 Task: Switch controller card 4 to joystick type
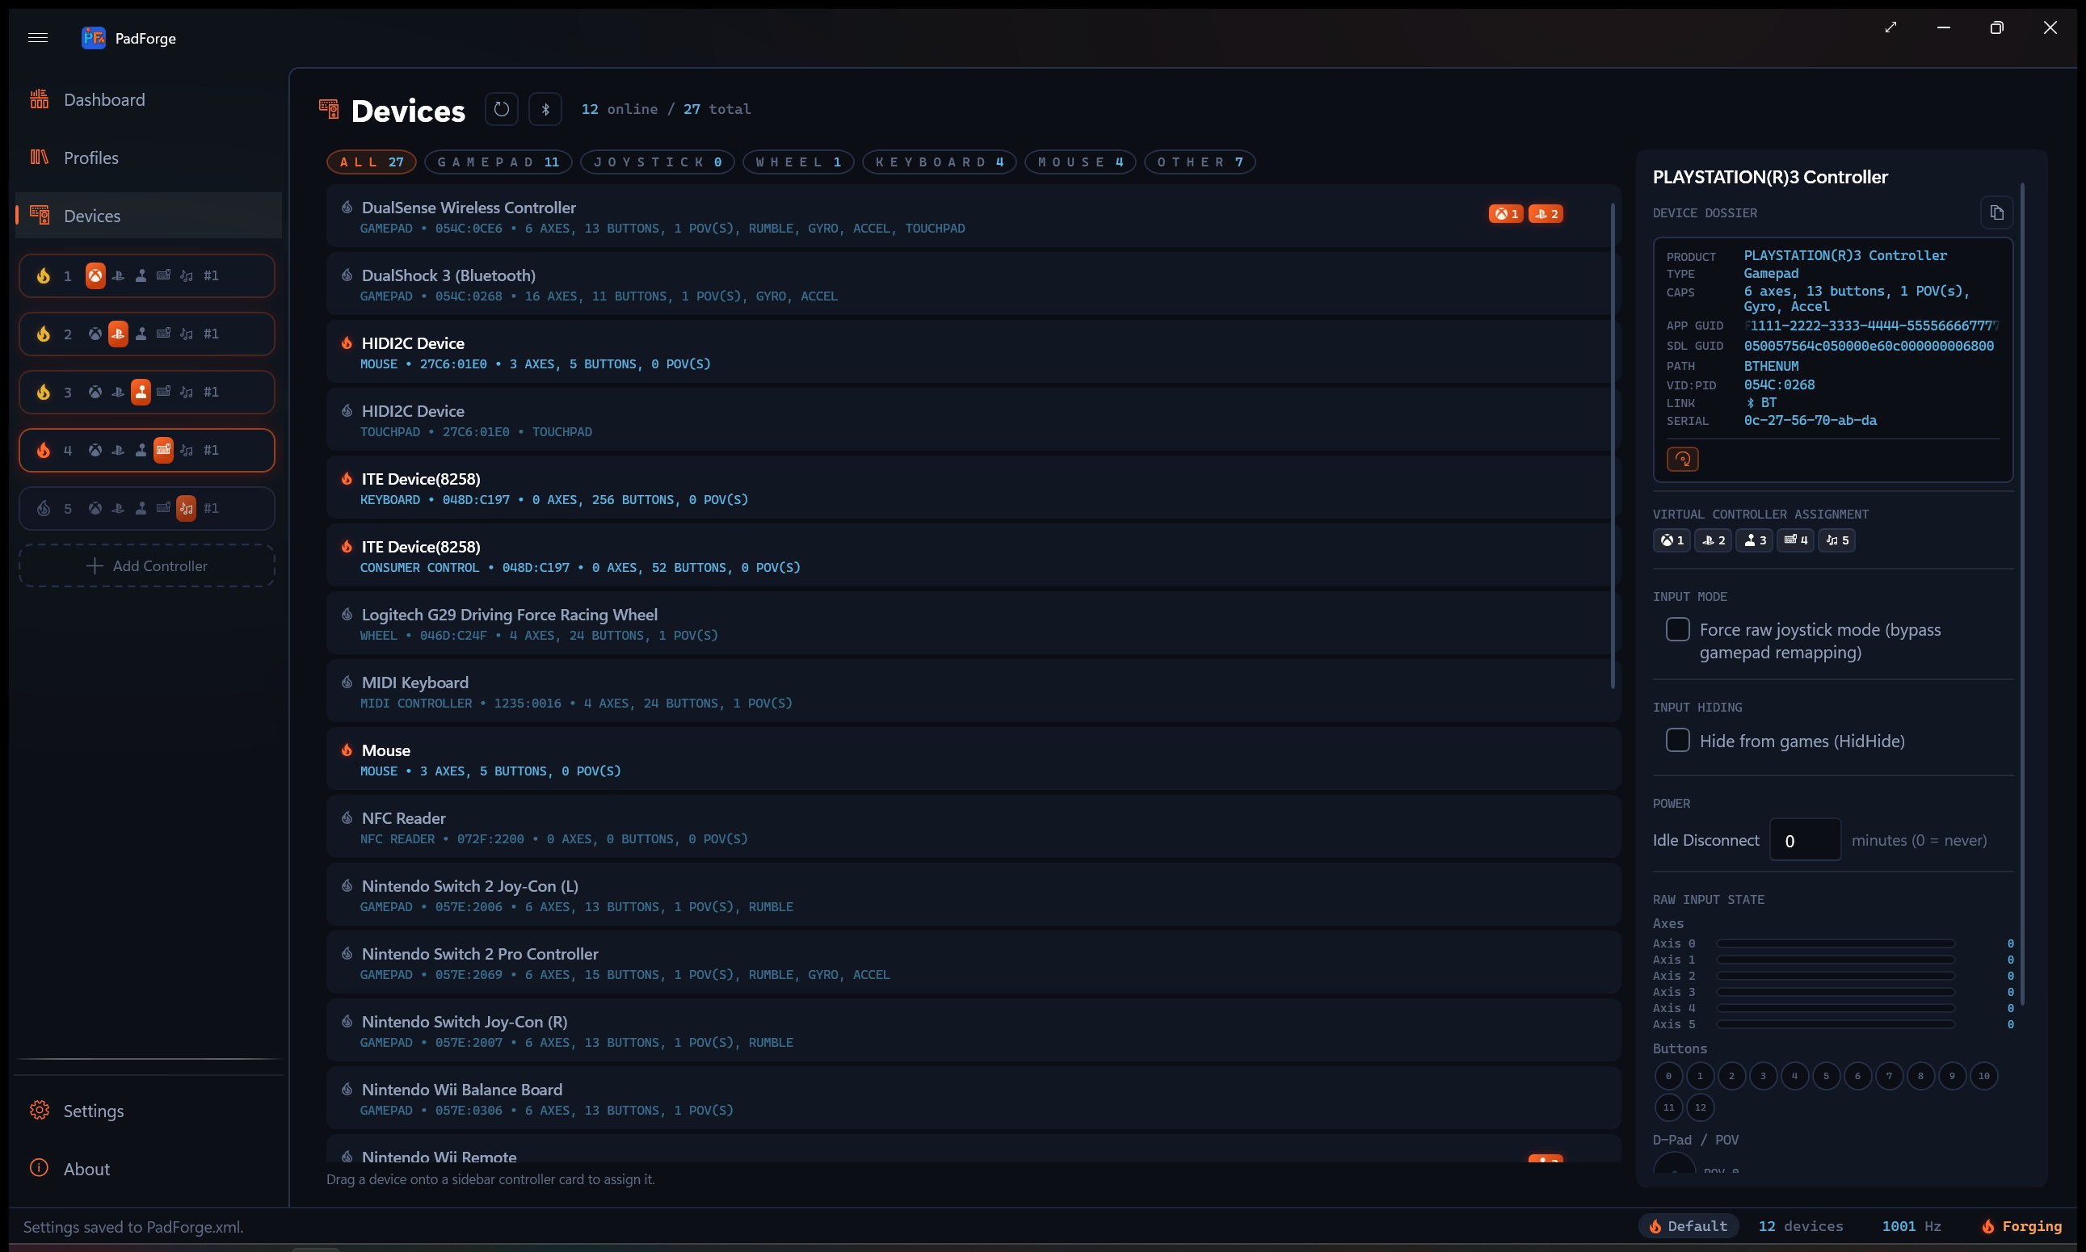tap(141, 451)
